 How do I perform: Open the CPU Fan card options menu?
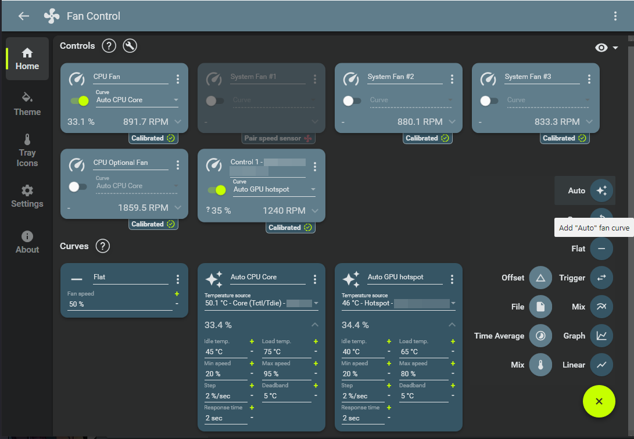[177, 79]
